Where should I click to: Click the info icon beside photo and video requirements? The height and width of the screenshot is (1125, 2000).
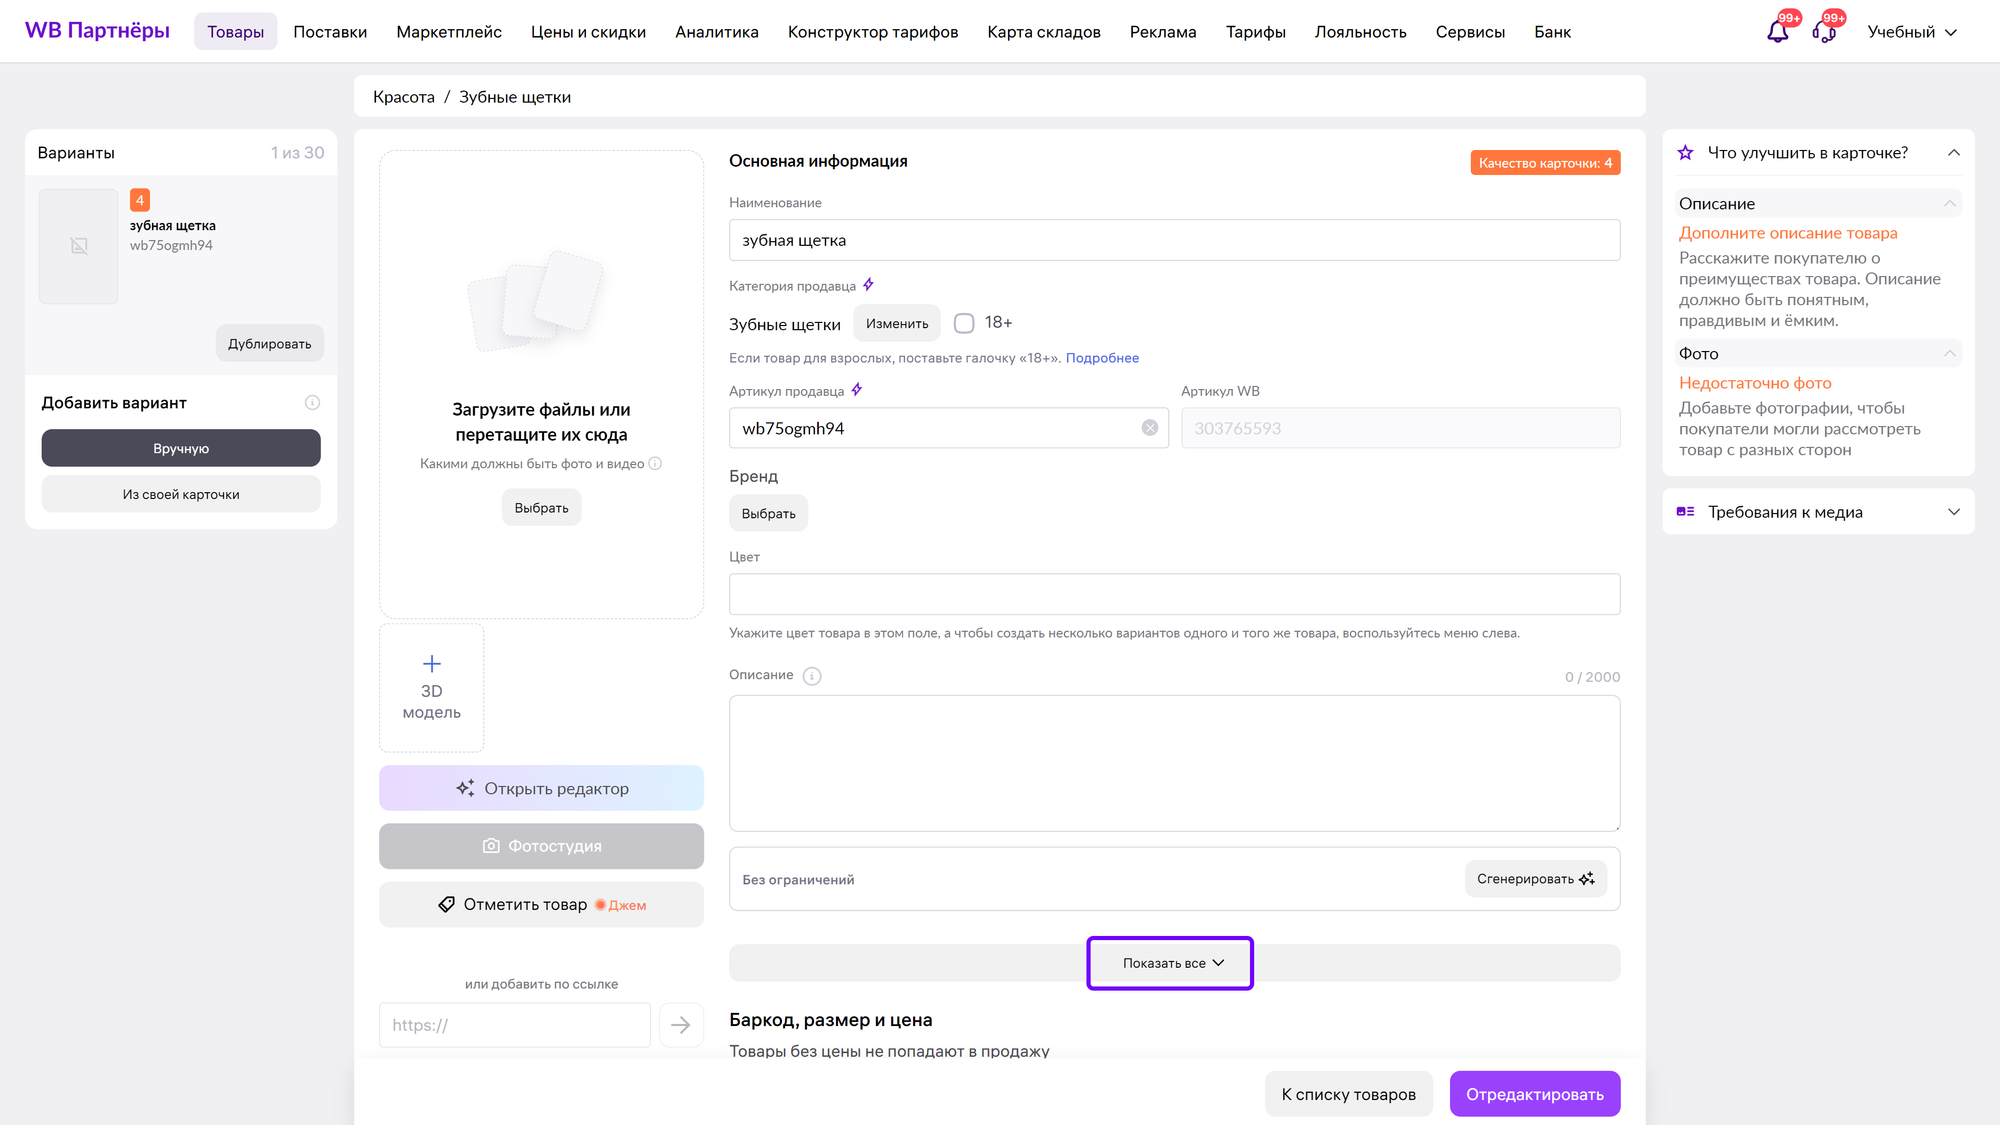[x=655, y=464]
